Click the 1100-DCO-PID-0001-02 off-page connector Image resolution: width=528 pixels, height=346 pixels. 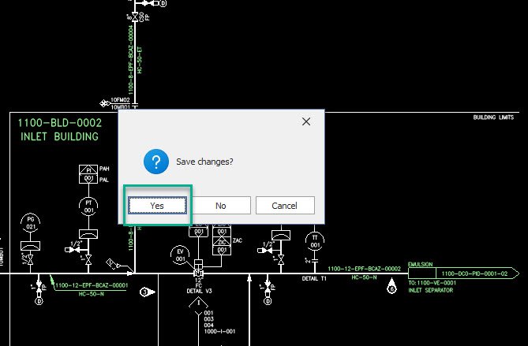(472, 273)
